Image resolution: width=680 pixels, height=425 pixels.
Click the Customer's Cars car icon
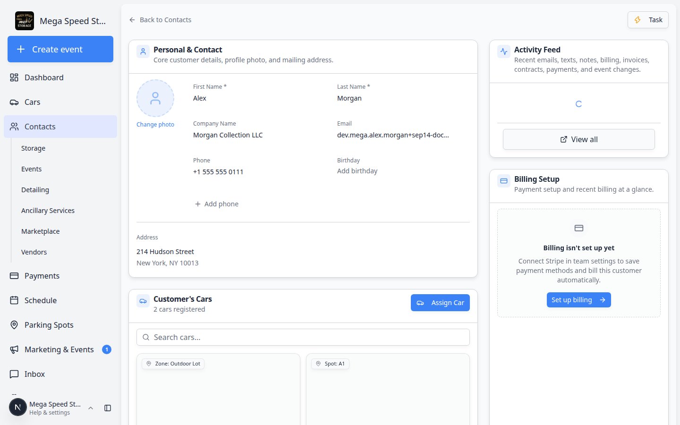click(x=143, y=301)
